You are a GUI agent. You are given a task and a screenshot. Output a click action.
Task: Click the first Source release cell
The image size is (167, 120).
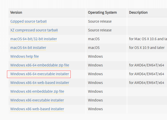100,21
